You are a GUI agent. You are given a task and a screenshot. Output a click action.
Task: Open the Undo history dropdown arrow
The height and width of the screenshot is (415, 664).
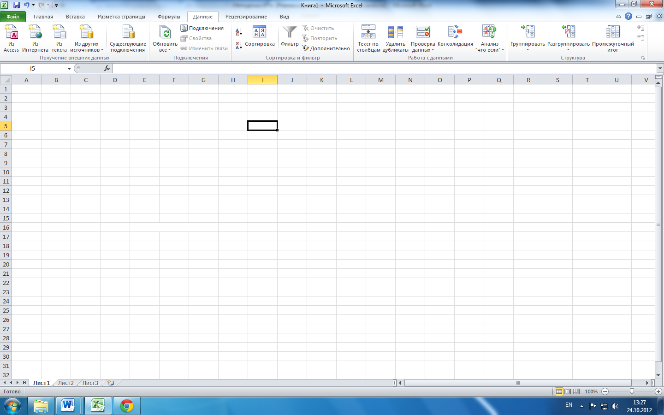33,5
